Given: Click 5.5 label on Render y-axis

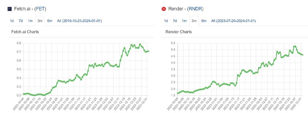Looking at the screenshot, I should (173, 43).
